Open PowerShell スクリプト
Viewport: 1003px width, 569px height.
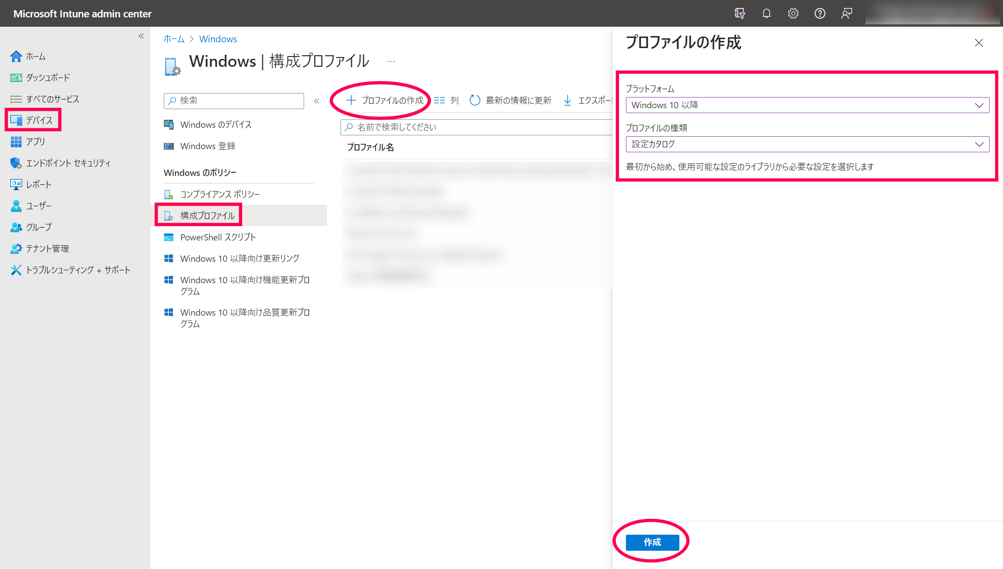210,237
